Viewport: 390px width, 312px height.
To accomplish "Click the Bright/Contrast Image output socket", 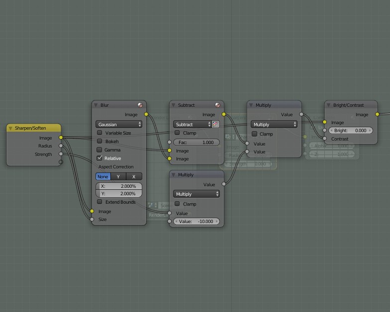I will (x=377, y=115).
